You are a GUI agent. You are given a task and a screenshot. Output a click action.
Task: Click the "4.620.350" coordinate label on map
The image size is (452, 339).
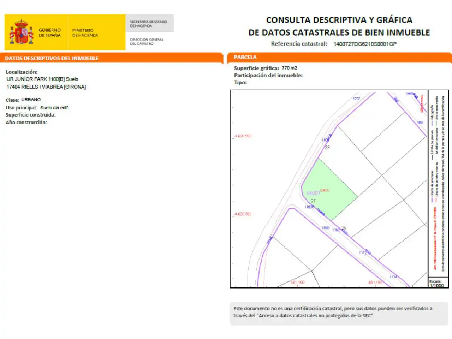(x=243, y=136)
